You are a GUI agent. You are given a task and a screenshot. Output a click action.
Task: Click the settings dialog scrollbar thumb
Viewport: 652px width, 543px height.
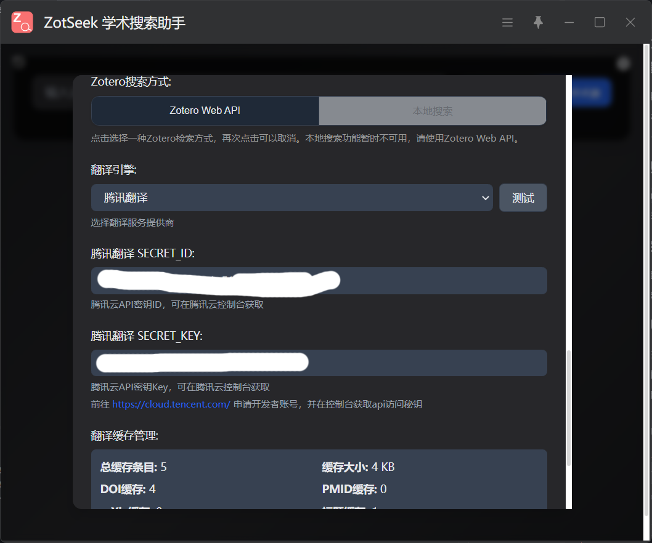[x=568, y=408]
